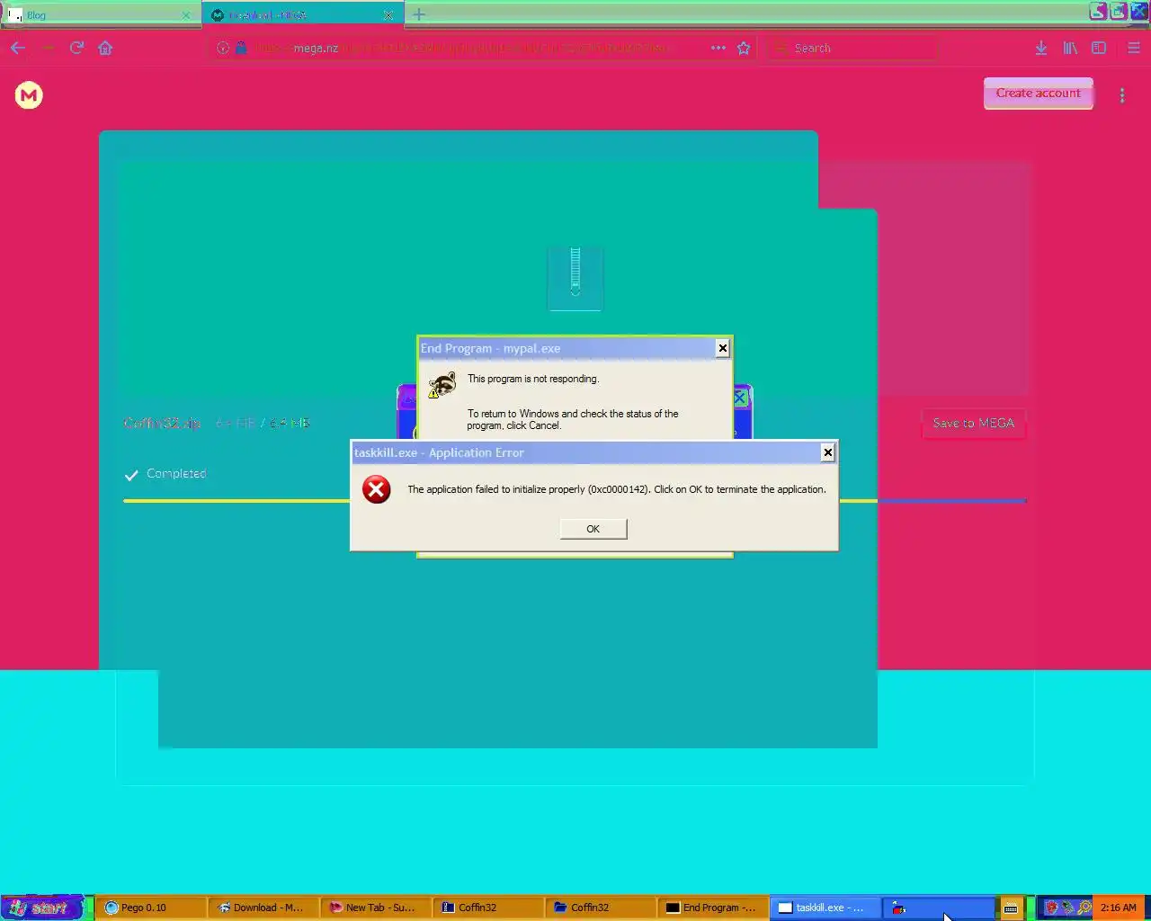Click the MEGA logo icon
The height and width of the screenshot is (921, 1151).
tap(29, 94)
